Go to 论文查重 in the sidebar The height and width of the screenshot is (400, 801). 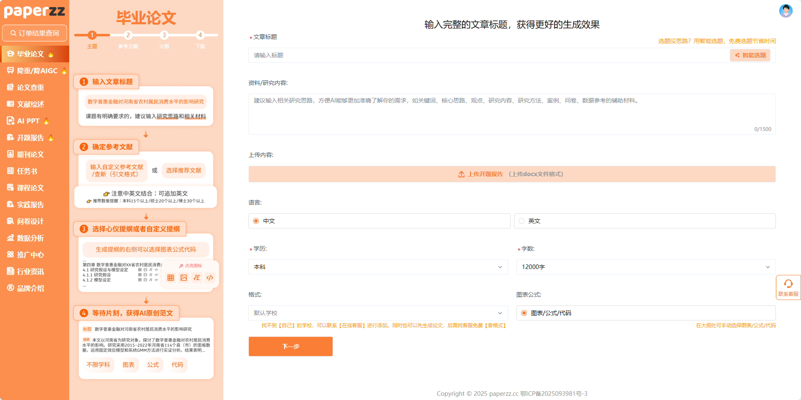pos(30,87)
